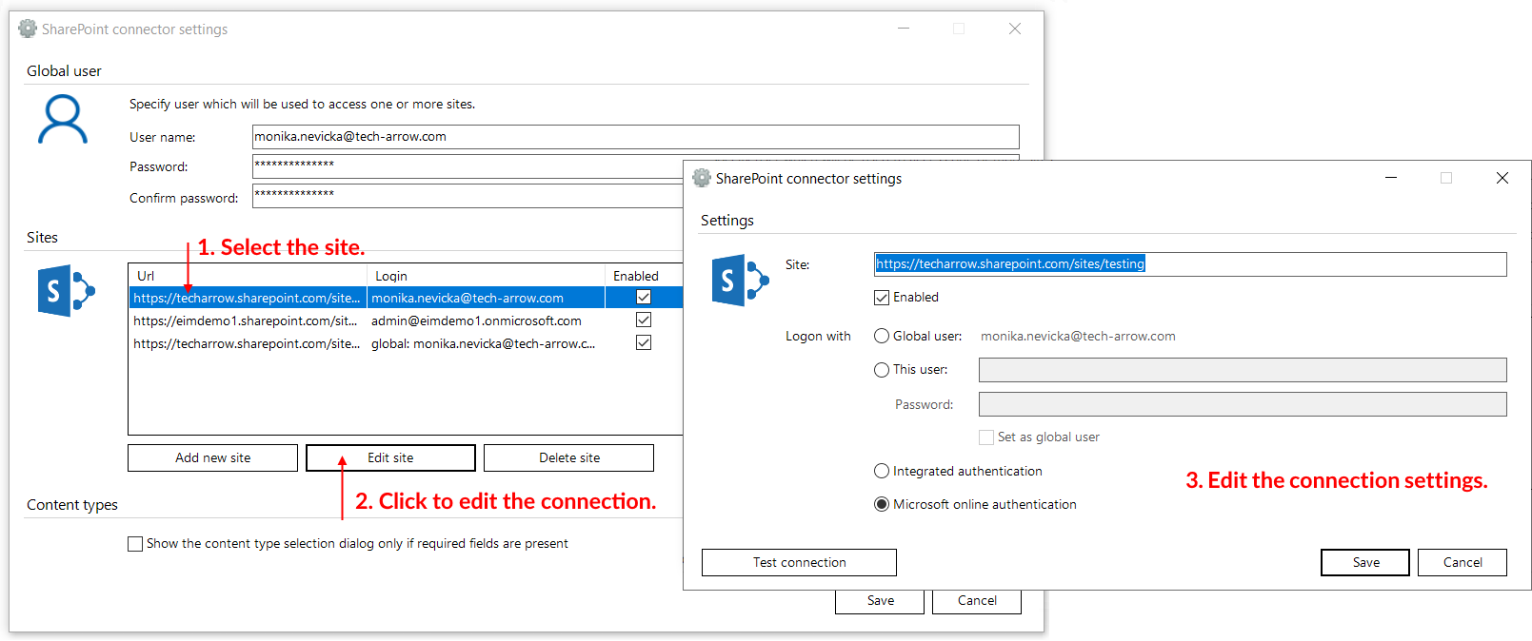The image size is (1532, 641).
Task: Click the monika.nevicka@tech-arrow.com global user text in dialog
Action: point(1078,336)
